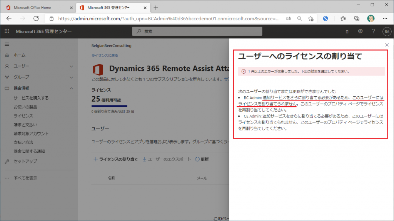The height and width of the screenshot is (221, 394).
Task: Click the ライセンスに戻る link
Action: (105, 55)
